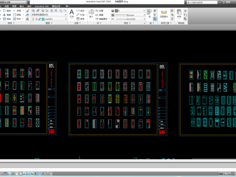Image resolution: width=236 pixels, height=177 pixels.
Task: Toggle the layer lock padlock icon
Action: point(39,19)
